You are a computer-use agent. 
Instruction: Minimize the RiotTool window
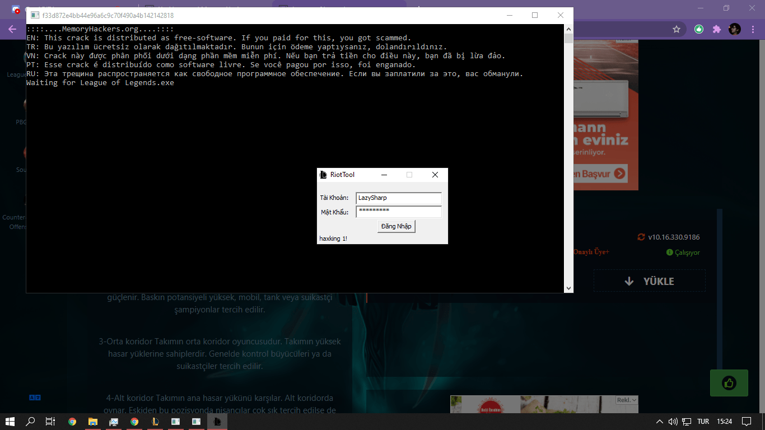[x=384, y=175]
